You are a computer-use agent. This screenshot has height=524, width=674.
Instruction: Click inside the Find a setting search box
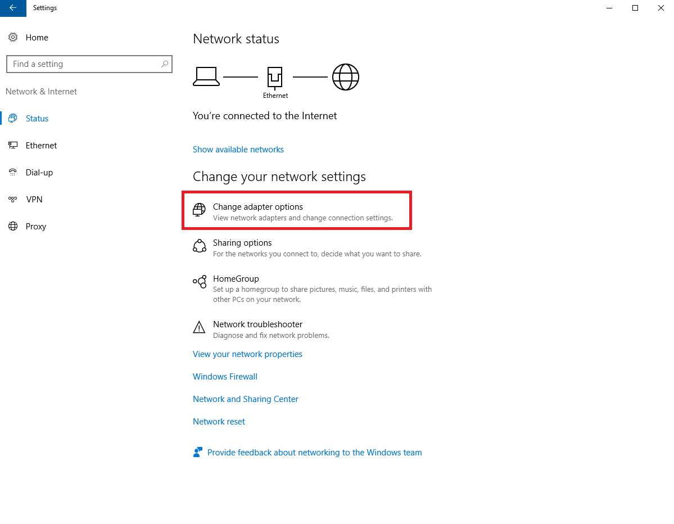click(84, 64)
